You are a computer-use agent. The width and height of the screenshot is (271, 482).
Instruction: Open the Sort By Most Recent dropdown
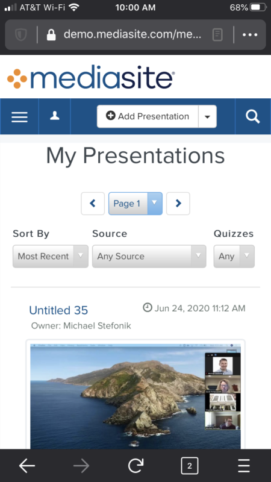click(x=51, y=257)
